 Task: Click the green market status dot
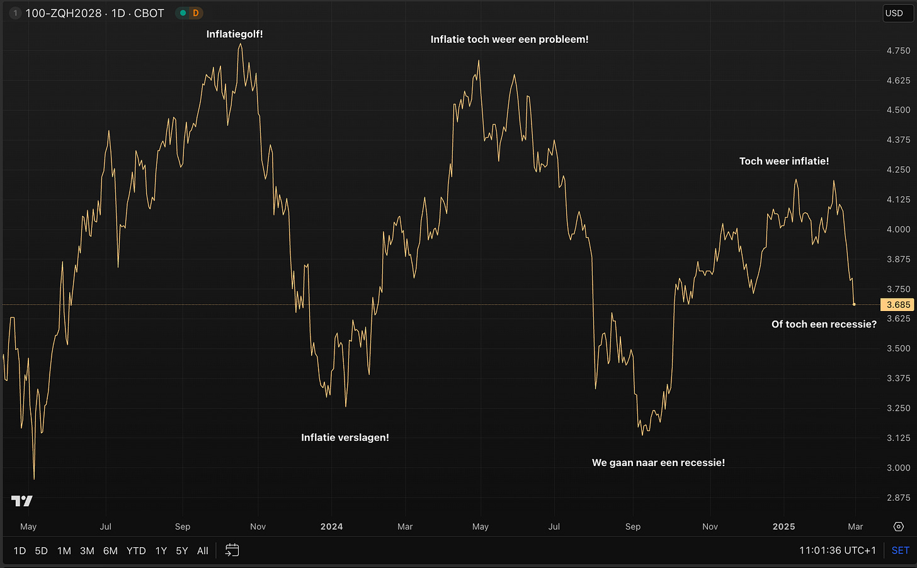tap(183, 13)
